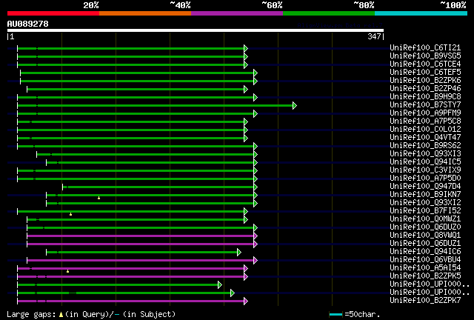Click the query gap marker under B9IKN7 bar
This screenshot has height=320, width=474.
pyautogui.click(x=99, y=198)
